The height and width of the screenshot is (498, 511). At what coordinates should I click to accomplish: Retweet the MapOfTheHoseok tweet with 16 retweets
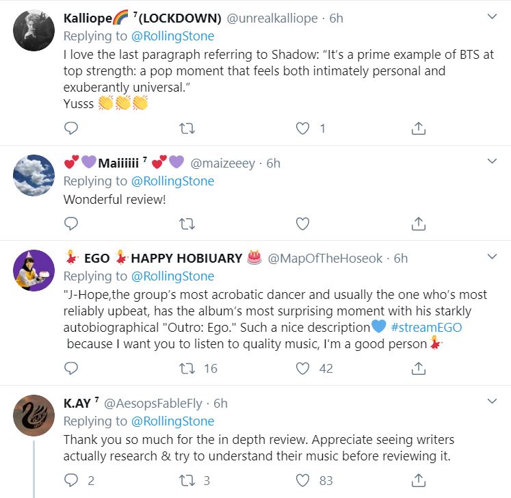click(x=187, y=368)
